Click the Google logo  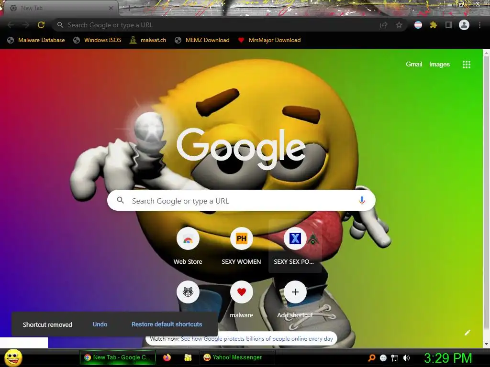pyautogui.click(x=241, y=149)
